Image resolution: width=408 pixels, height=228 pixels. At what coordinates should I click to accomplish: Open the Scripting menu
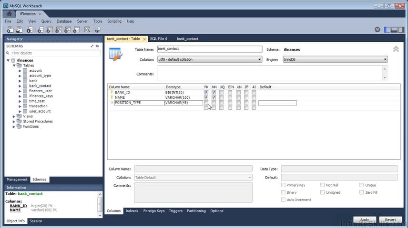pyautogui.click(x=114, y=21)
